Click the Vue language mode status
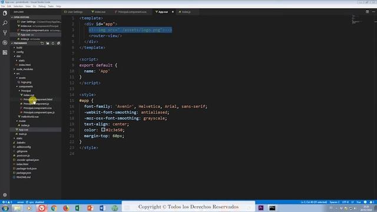 (x=359, y=202)
